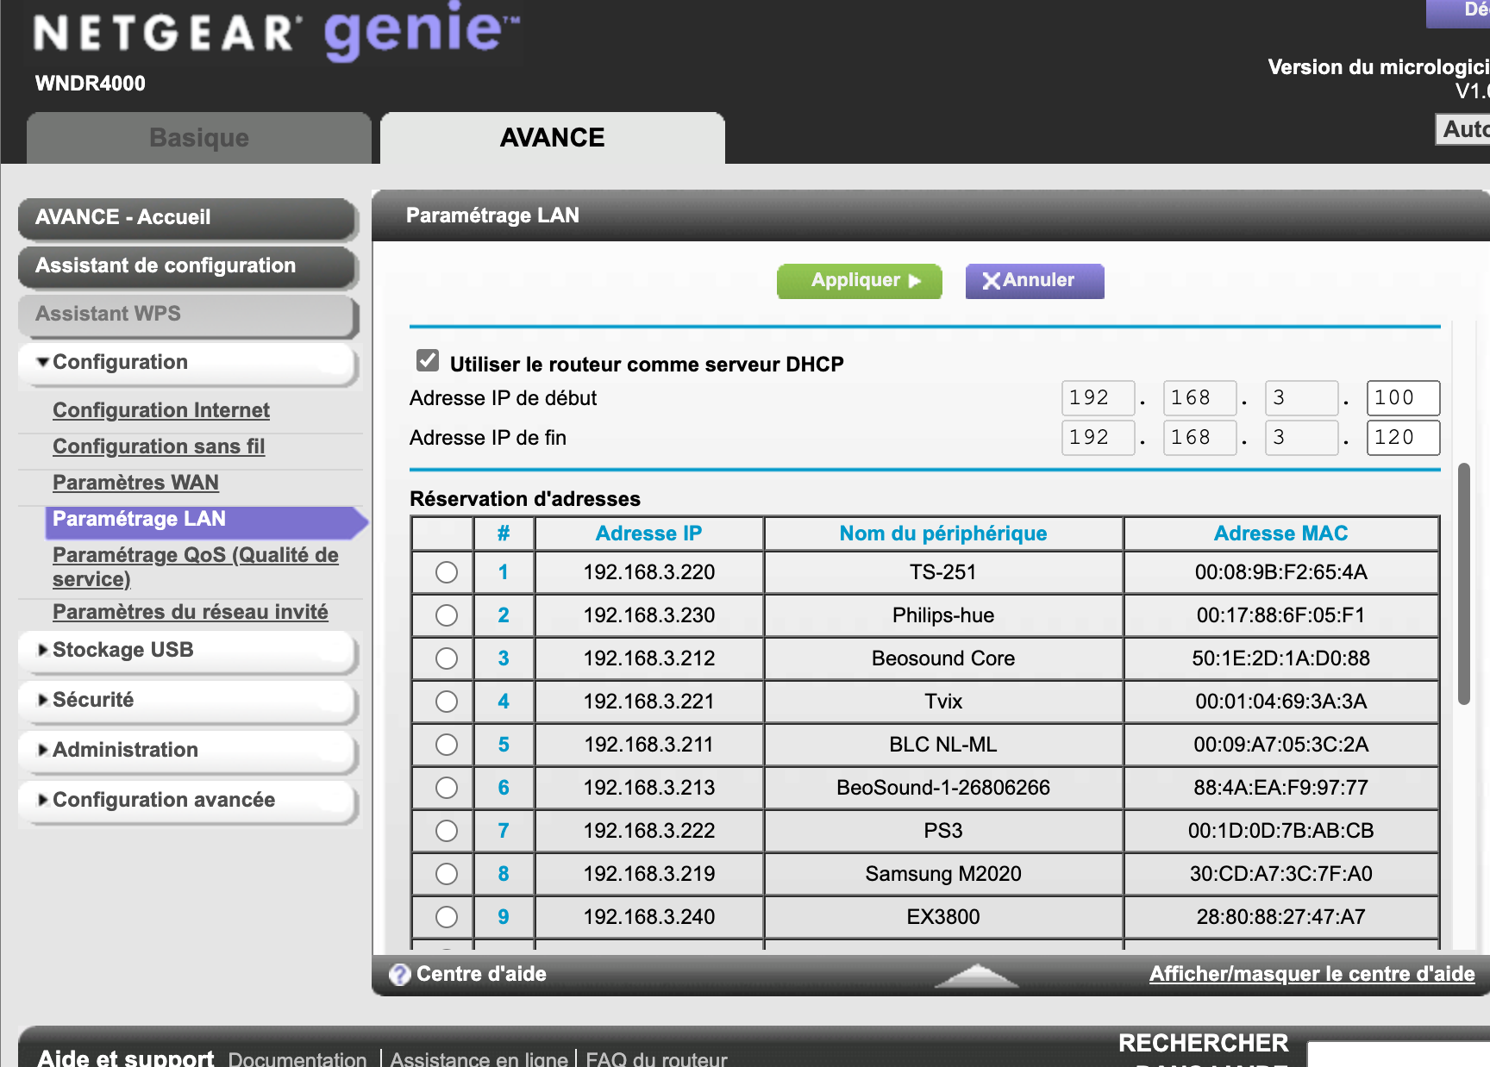
Task: Expand the Configuration avancée section
Action: click(187, 801)
